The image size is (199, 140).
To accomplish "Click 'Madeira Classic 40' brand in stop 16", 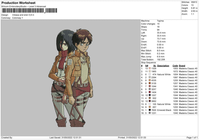I will [188, 113].
